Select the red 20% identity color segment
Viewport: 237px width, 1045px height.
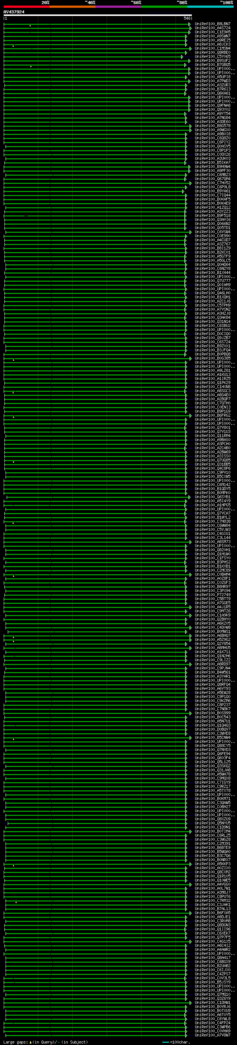[26, 7]
